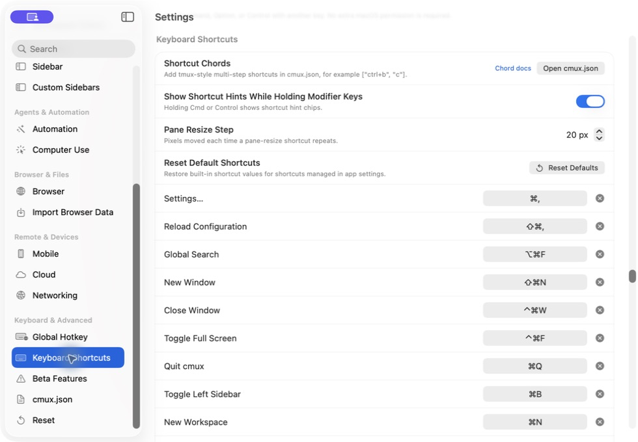This screenshot has width=638, height=442.
Task: Click the Browser globe icon
Action: (x=21, y=191)
